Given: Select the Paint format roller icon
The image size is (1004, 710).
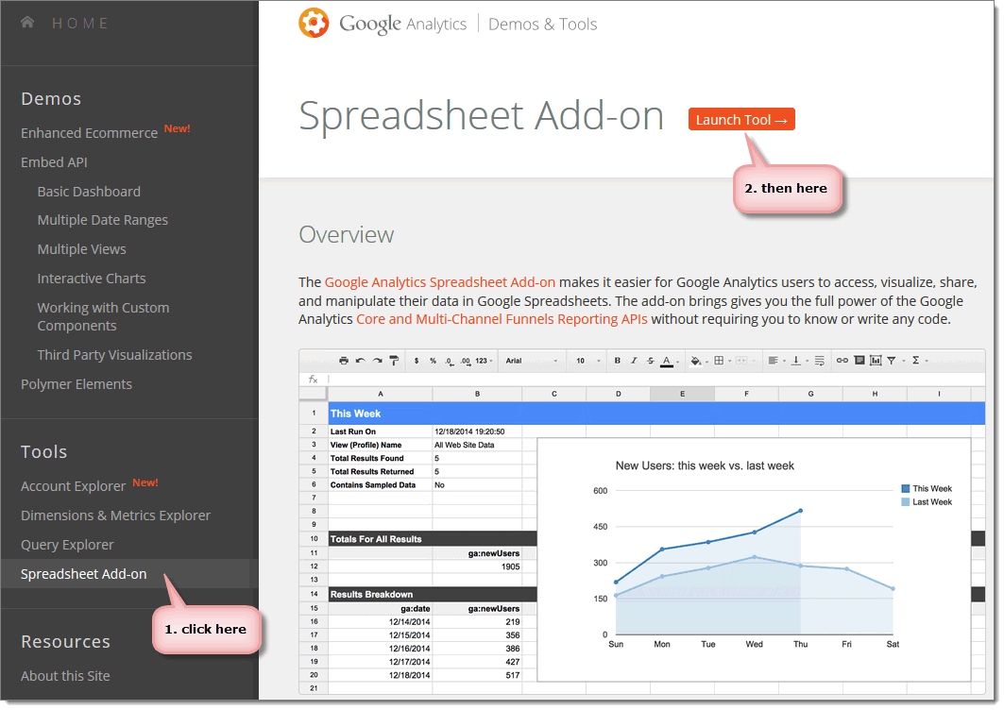Looking at the screenshot, I should (x=394, y=361).
